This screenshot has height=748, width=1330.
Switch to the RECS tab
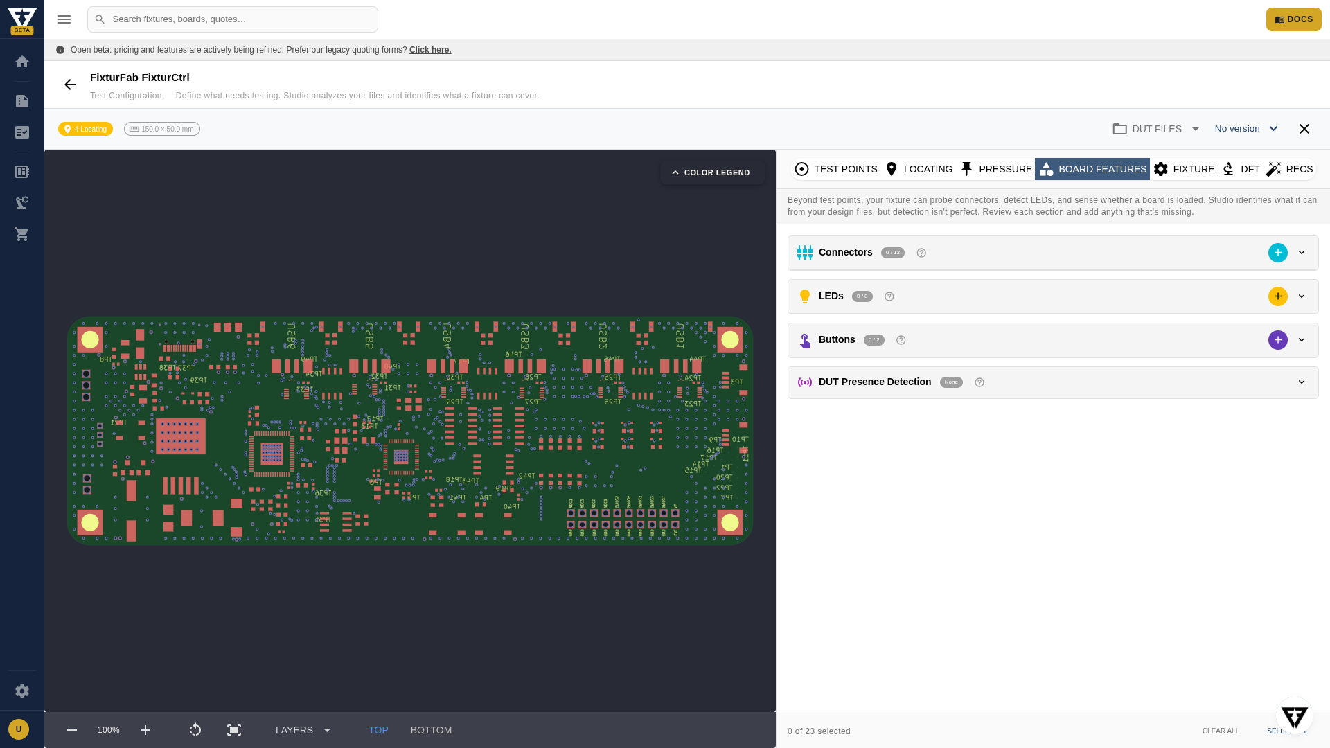point(1290,169)
